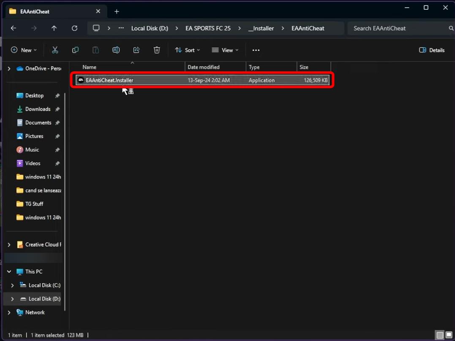Click the Delete trash can icon
This screenshot has width=455, height=341.
(157, 50)
